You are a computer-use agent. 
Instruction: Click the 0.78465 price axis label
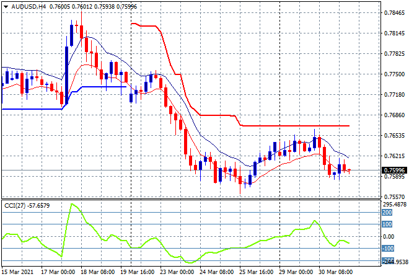(x=392, y=12)
